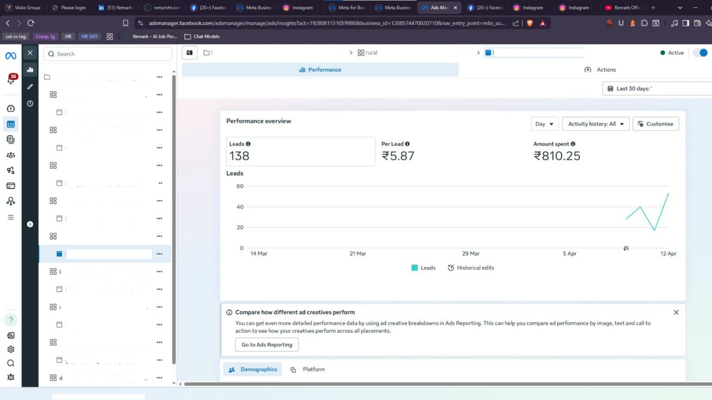Click the bug report icon at bottom
Screen dimensions: 712x400
coord(11,377)
